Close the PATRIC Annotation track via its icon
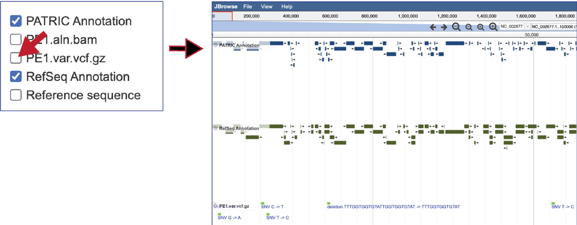Image resolution: width=577 pixels, height=225 pixels. (216, 45)
